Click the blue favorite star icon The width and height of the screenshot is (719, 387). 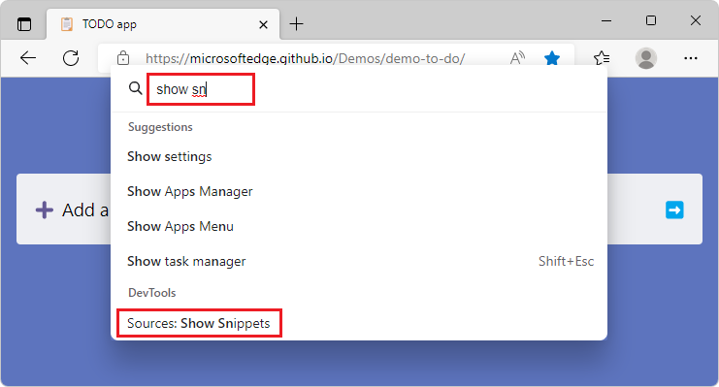pos(552,58)
